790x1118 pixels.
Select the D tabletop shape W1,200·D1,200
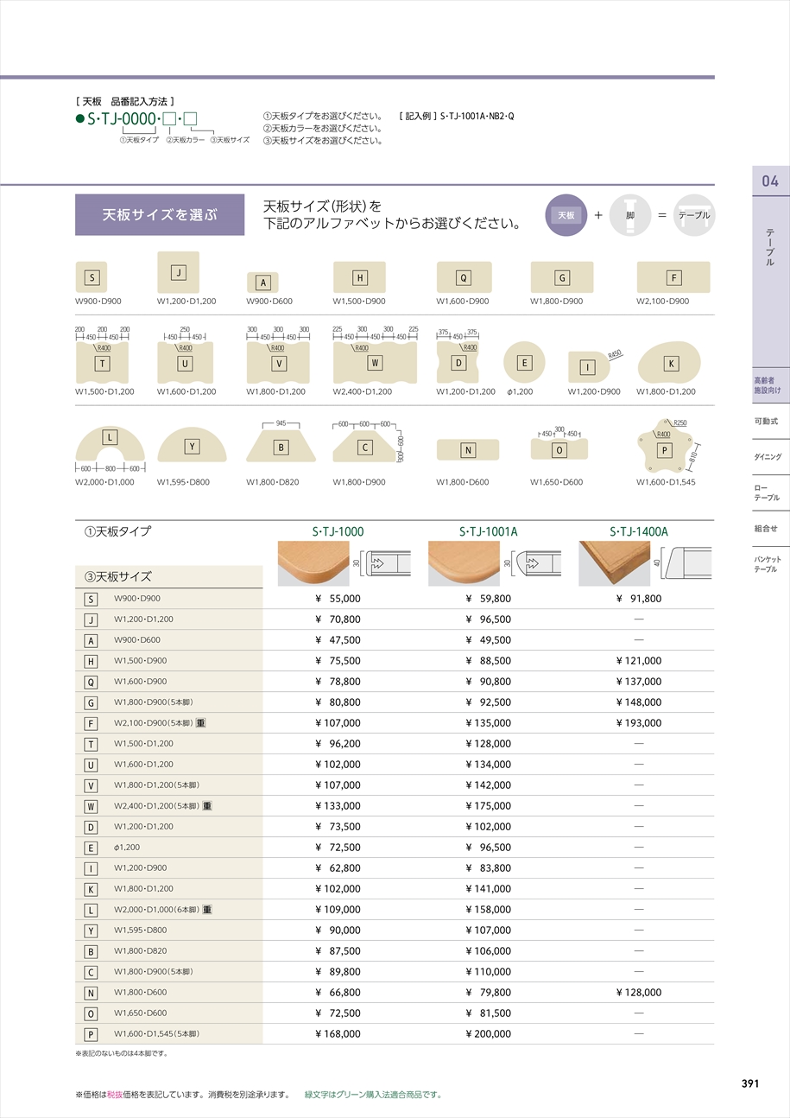458,363
